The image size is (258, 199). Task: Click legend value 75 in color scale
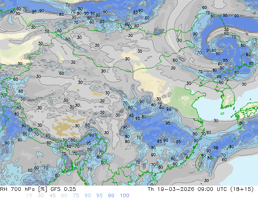tap(76, 196)
